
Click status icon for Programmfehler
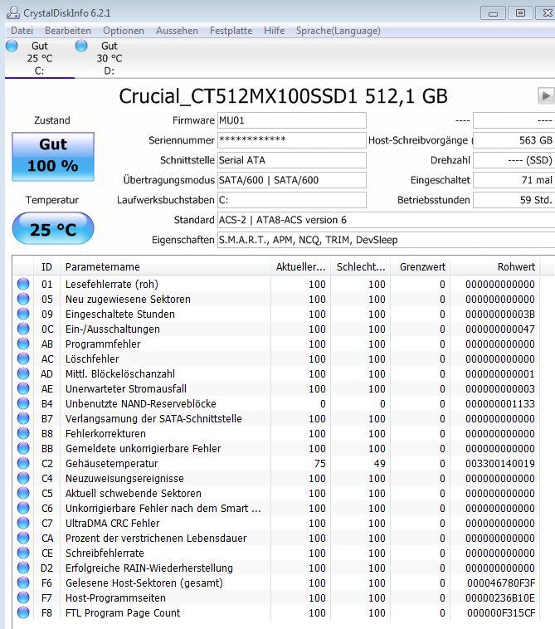(23, 344)
